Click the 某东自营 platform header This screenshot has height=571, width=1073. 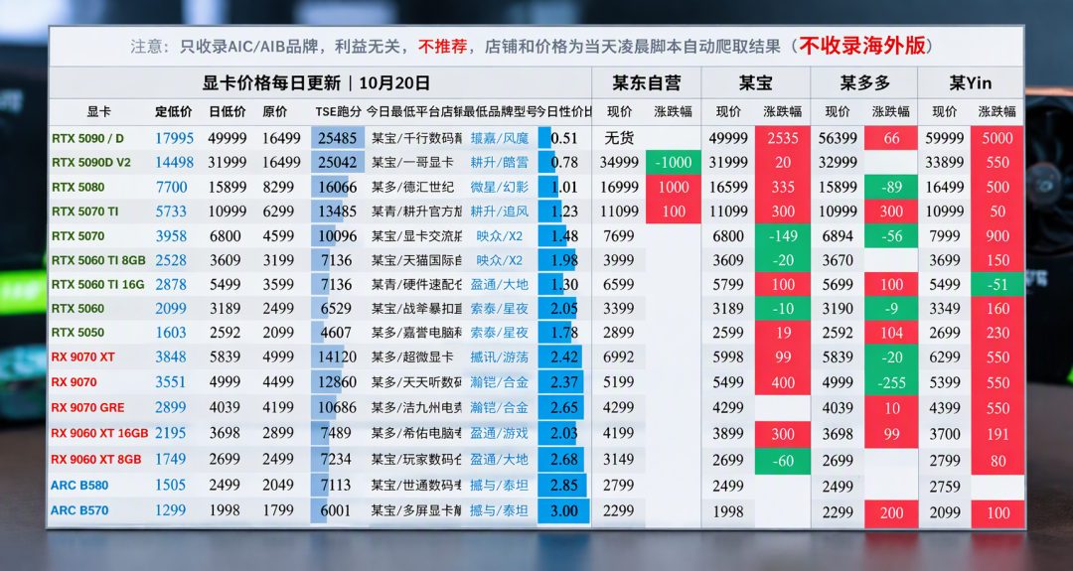point(646,83)
